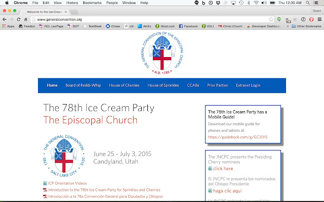Image resolution: width=324 pixels, height=202 pixels.
Task: Click the green Hangouts extension icon
Action: tap(279, 19)
